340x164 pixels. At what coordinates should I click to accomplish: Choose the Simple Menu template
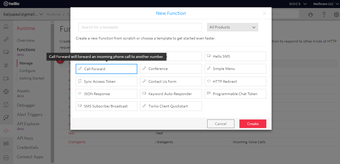click(235, 69)
